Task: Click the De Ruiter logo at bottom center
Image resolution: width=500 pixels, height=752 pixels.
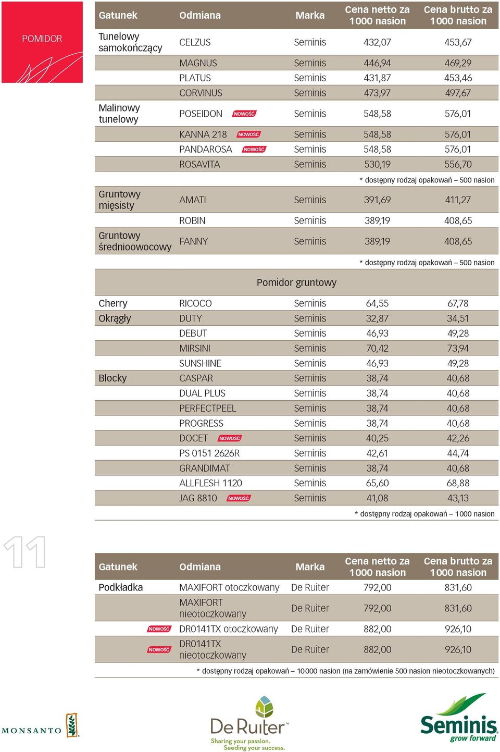Action: point(249,723)
